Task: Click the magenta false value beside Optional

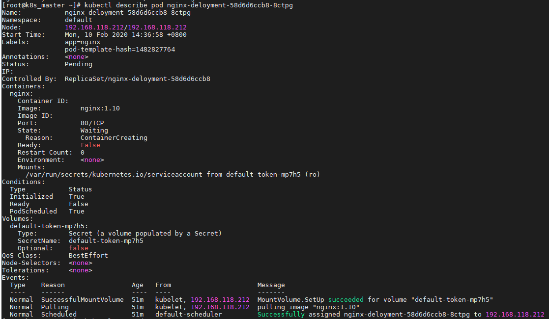Action: point(79,248)
